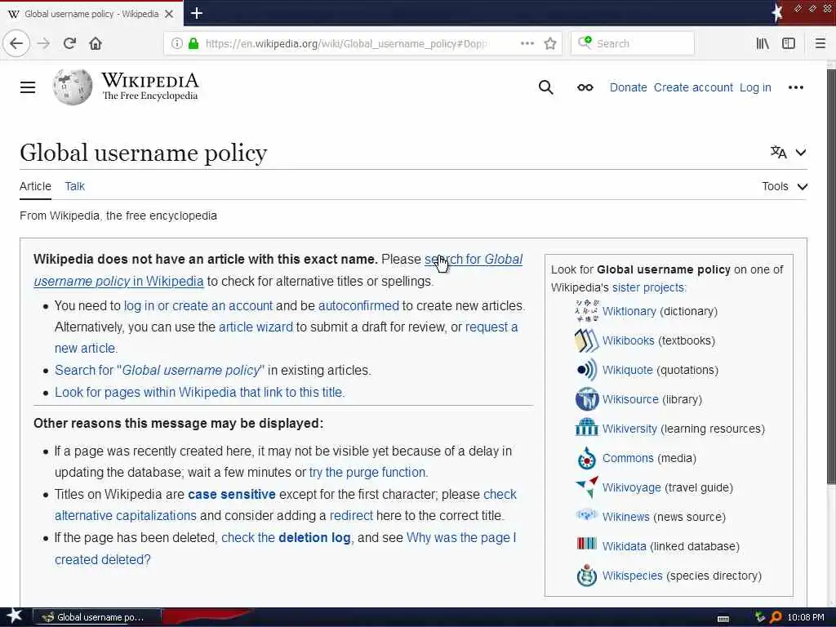Open the Firefox hamburger menu
Viewport: 836px width, 627px height.
click(x=820, y=43)
